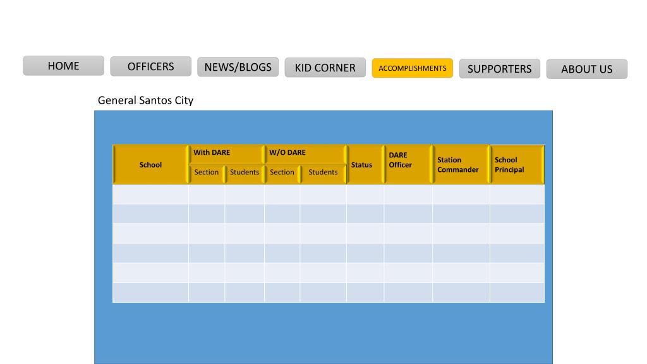Visit the KID CORNER page
Viewport: 647px width, 364px height.
[325, 68]
